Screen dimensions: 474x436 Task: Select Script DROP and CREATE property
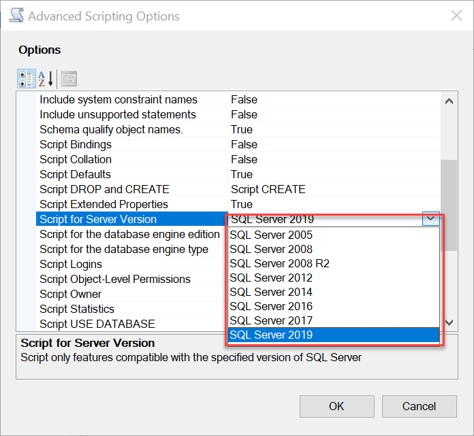tap(132, 189)
